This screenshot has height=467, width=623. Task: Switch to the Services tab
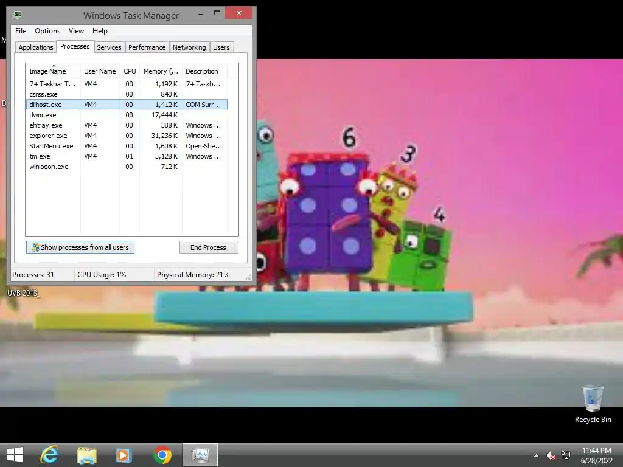(109, 47)
